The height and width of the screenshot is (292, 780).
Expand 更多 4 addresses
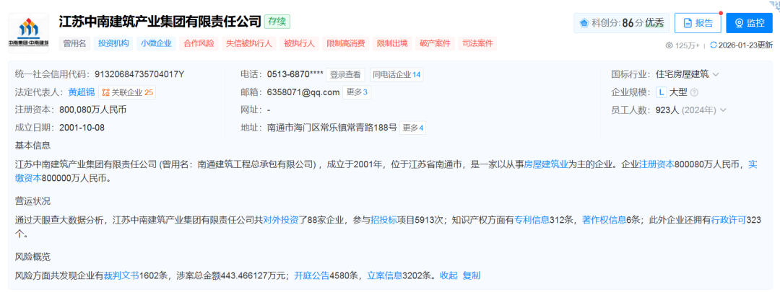click(413, 128)
